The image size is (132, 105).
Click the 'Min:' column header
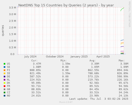point(63,61)
